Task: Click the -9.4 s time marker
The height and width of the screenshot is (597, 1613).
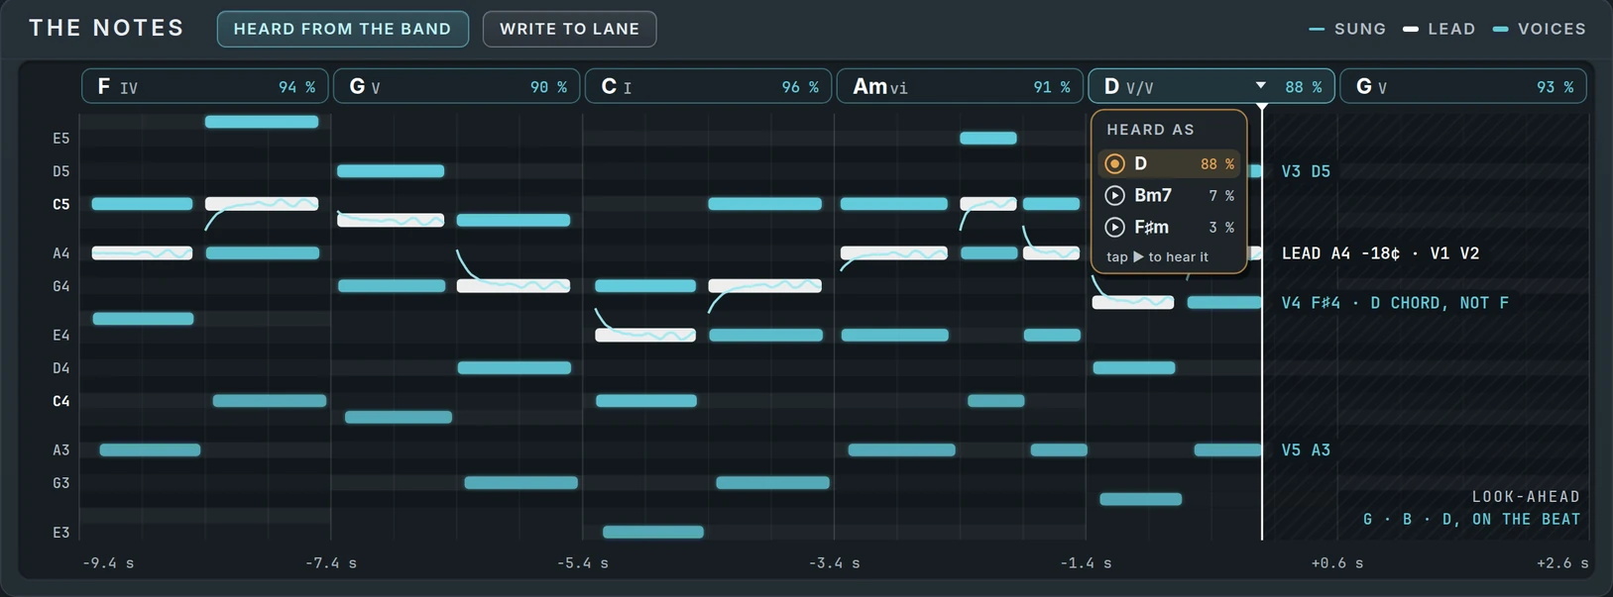Action: tap(108, 562)
